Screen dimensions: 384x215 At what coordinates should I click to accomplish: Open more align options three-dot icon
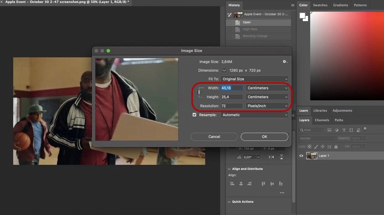[282, 193]
